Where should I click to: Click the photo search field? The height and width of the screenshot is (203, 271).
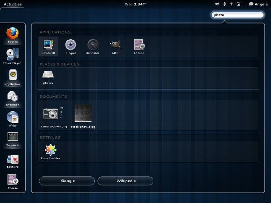coord(237,14)
